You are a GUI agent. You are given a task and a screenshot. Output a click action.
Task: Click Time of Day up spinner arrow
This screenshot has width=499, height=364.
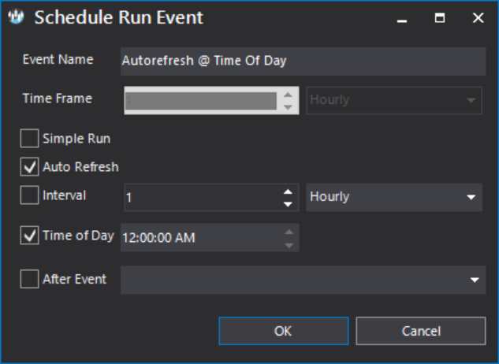tap(289, 232)
